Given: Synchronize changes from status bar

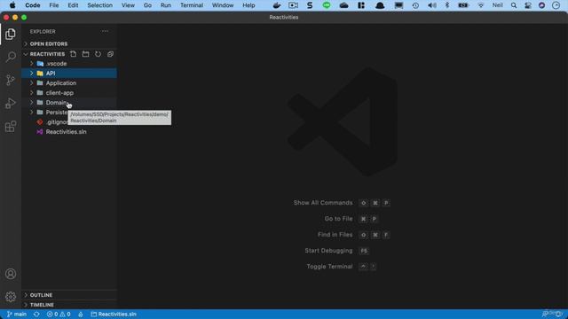Looking at the screenshot, I should click(36, 314).
